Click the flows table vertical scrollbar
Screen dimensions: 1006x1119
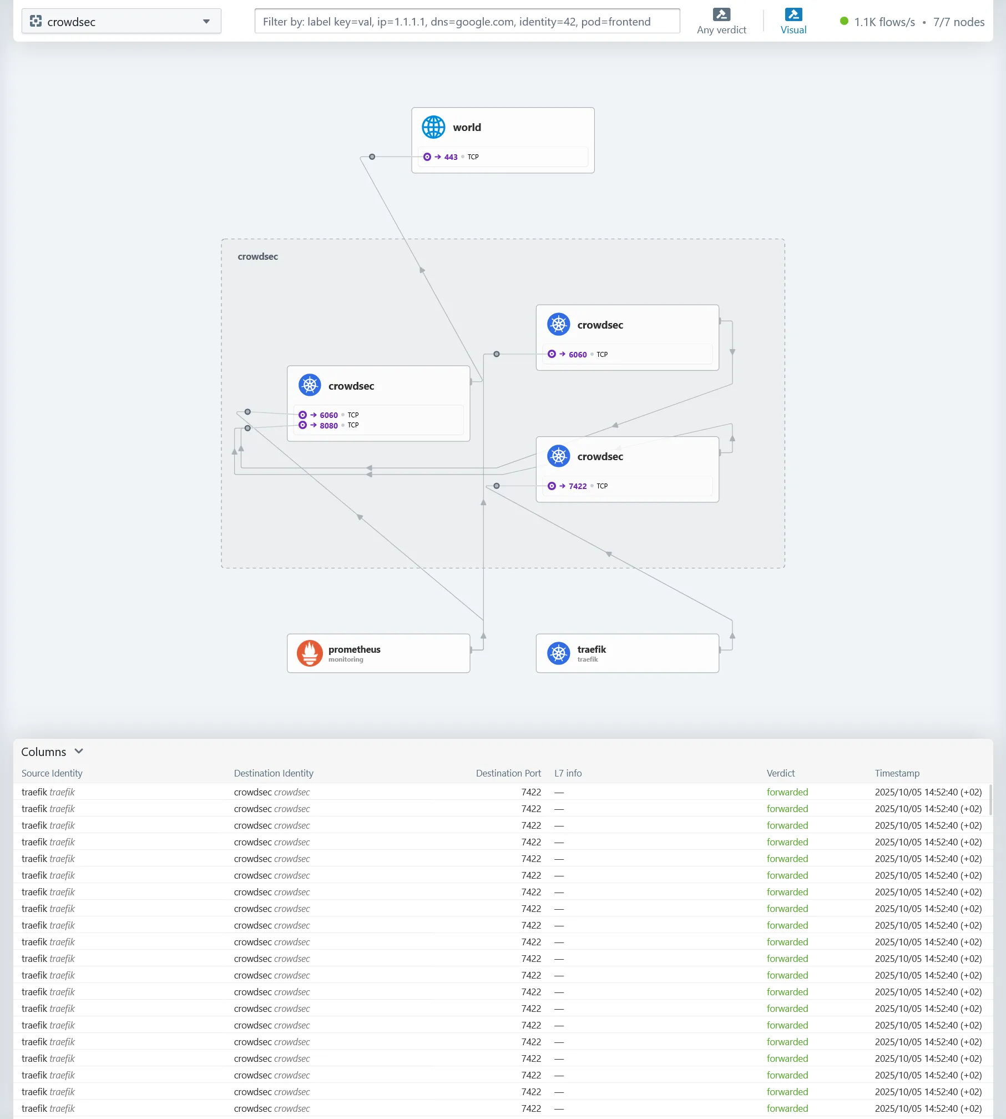click(x=990, y=799)
